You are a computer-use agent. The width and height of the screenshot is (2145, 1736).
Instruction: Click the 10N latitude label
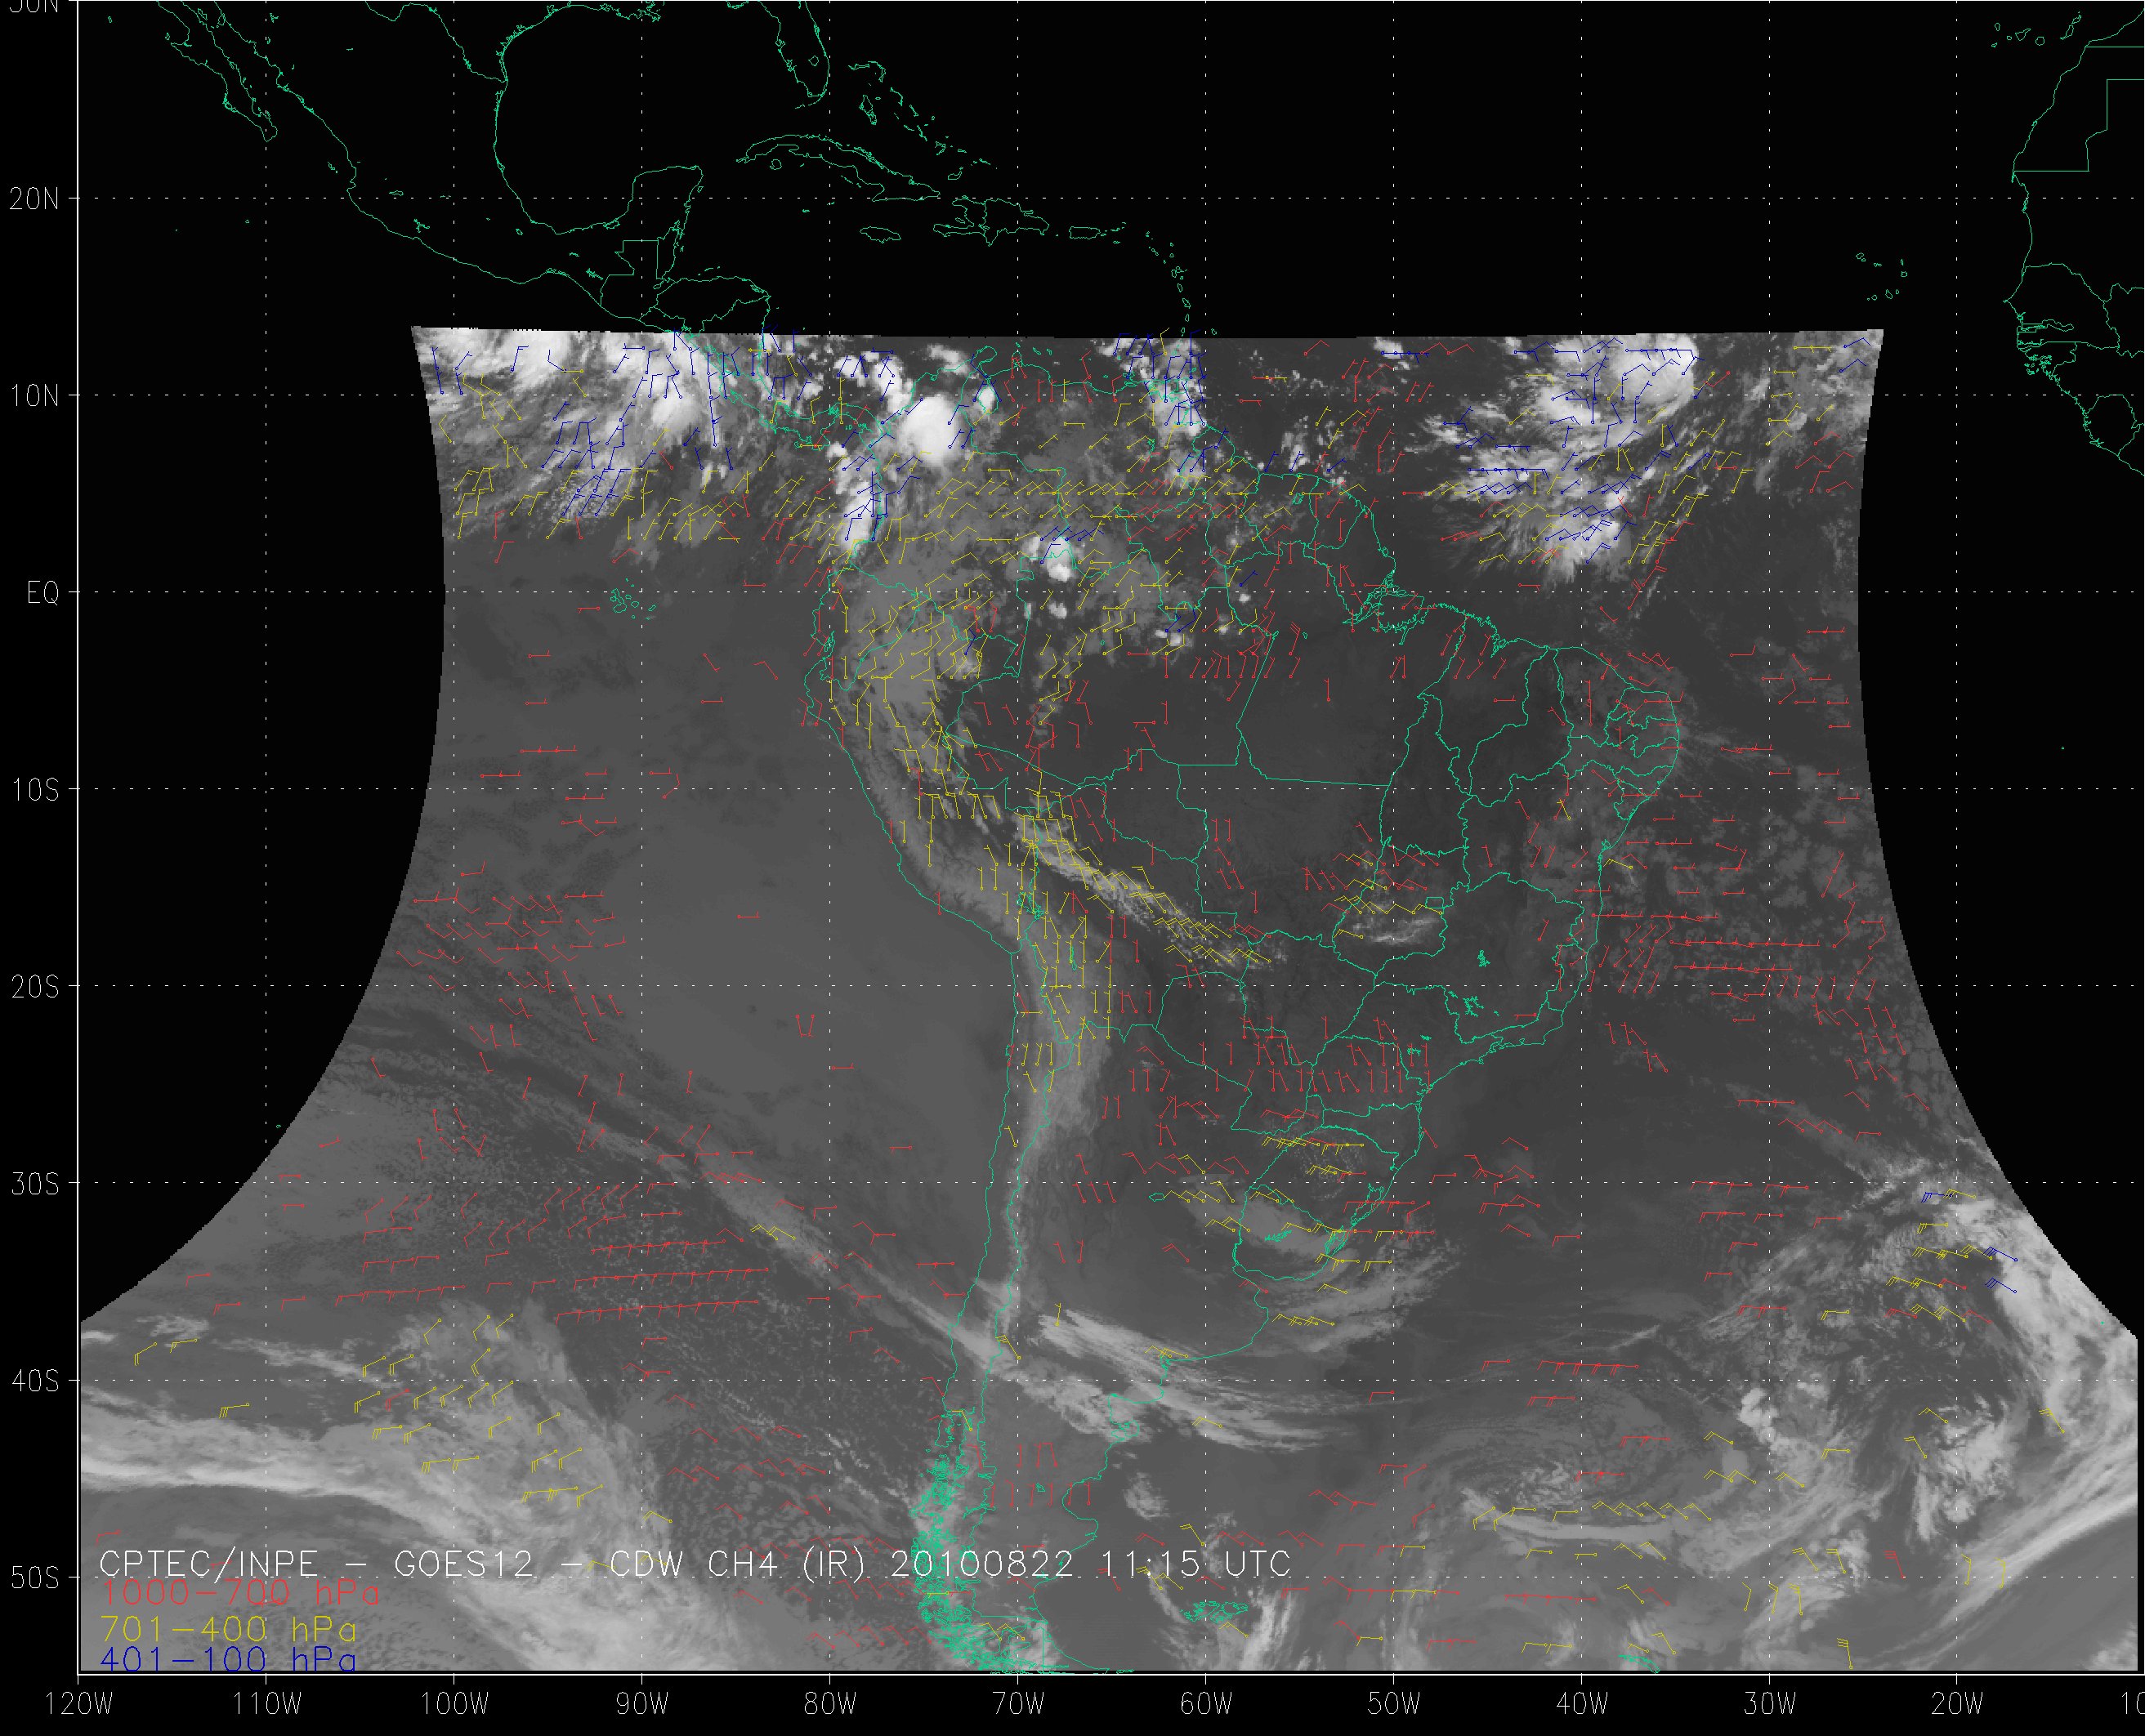(35, 396)
